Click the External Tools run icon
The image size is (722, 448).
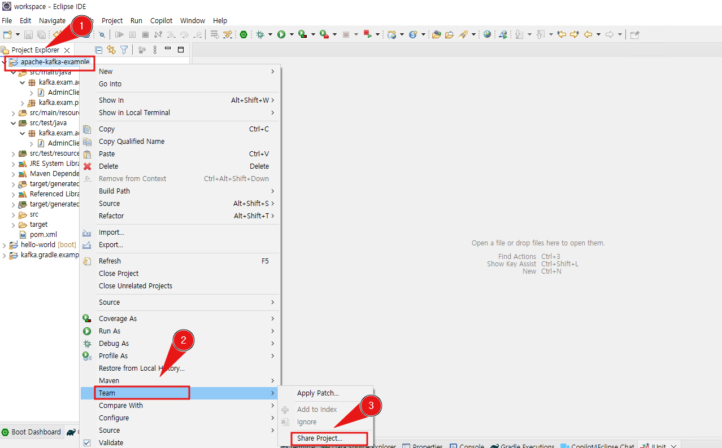(324, 34)
